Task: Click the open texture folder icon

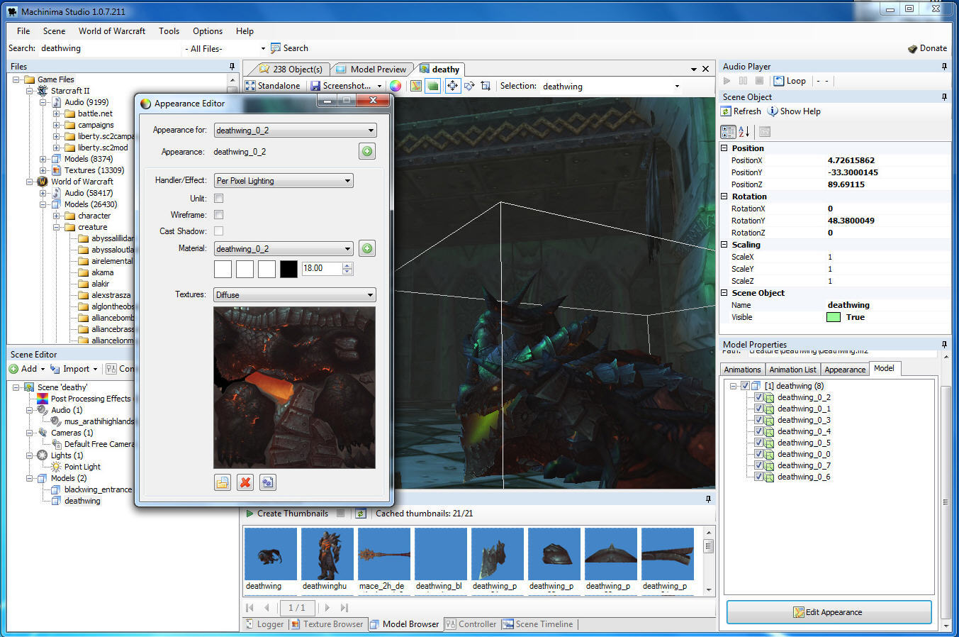Action: tap(223, 482)
